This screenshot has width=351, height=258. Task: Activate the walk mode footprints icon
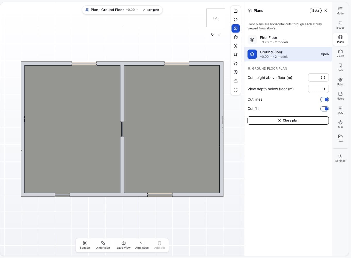[x=236, y=63]
